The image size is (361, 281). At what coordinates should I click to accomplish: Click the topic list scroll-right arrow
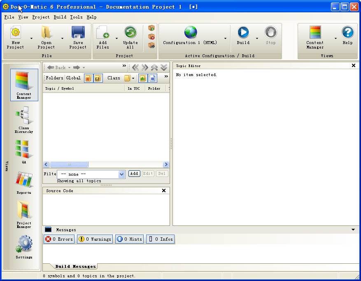point(166,164)
